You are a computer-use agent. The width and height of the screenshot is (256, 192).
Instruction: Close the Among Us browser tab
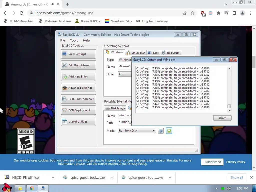tap(58, 4)
